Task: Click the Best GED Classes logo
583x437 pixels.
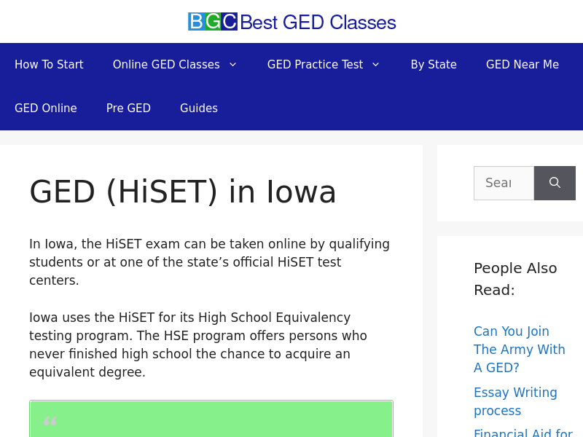Action: 292,22
